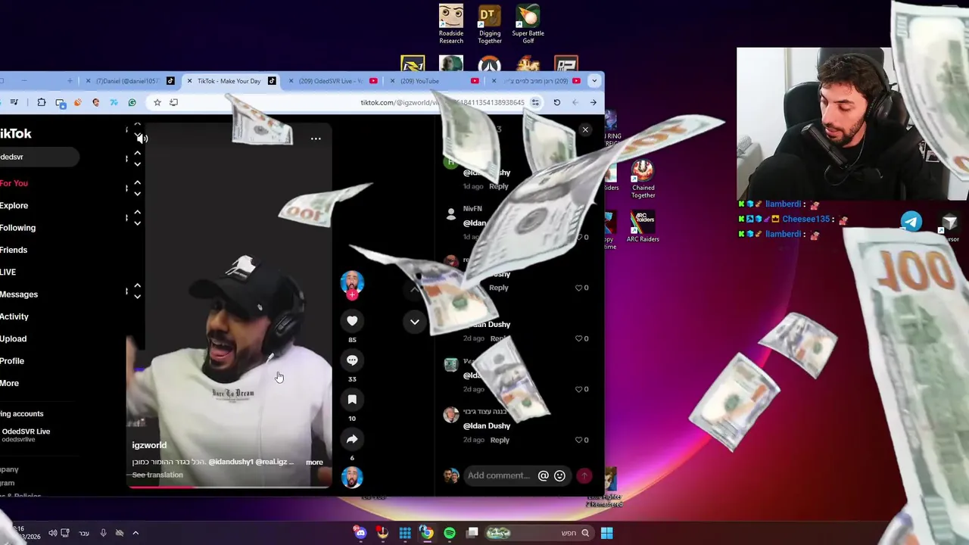Open LIVE in TikTok sidebar
Image resolution: width=969 pixels, height=545 pixels.
[x=8, y=272]
